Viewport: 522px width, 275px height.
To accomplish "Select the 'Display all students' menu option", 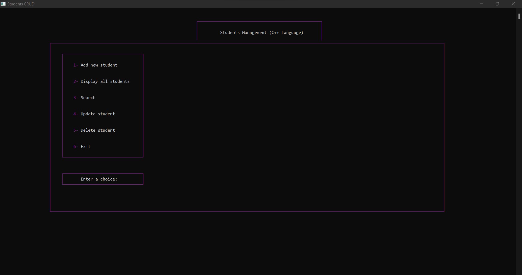I will tap(101, 81).
